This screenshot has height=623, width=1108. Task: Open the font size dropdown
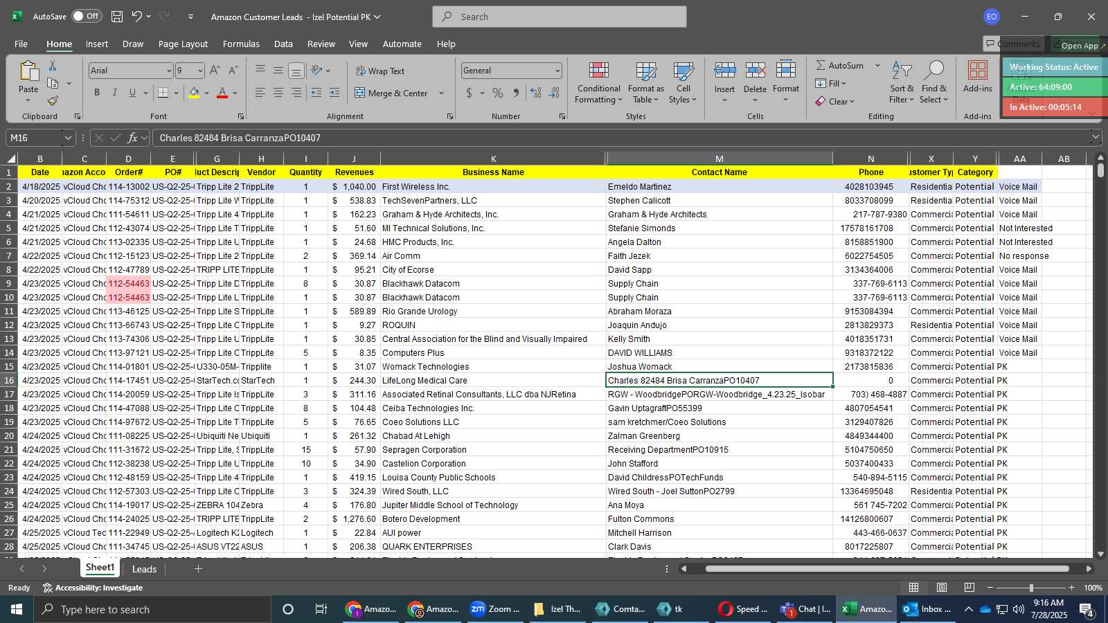click(200, 71)
